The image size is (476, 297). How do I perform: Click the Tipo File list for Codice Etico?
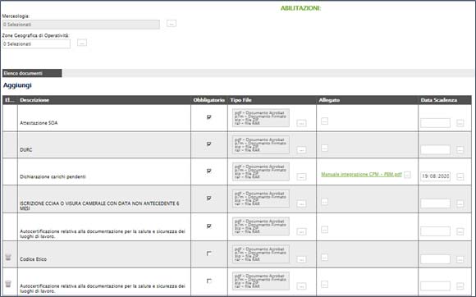tap(261, 254)
